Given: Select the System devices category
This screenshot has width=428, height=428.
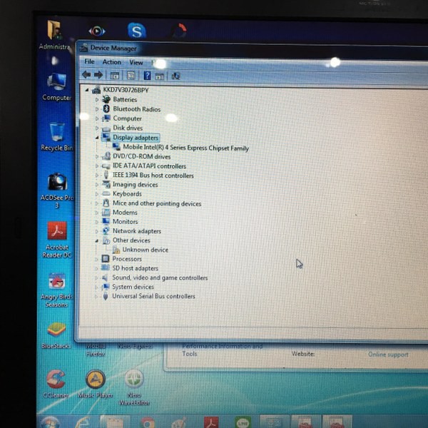Looking at the screenshot, I should pos(133,287).
